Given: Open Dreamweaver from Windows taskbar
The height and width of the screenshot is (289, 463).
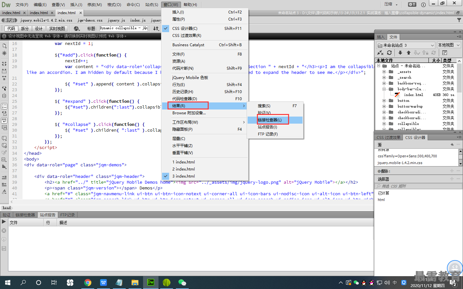Looking at the screenshot, I should [x=150, y=282].
